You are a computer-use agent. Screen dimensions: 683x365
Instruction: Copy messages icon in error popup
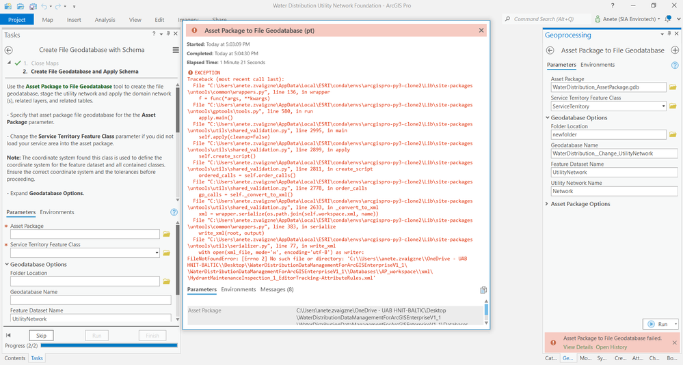click(483, 290)
